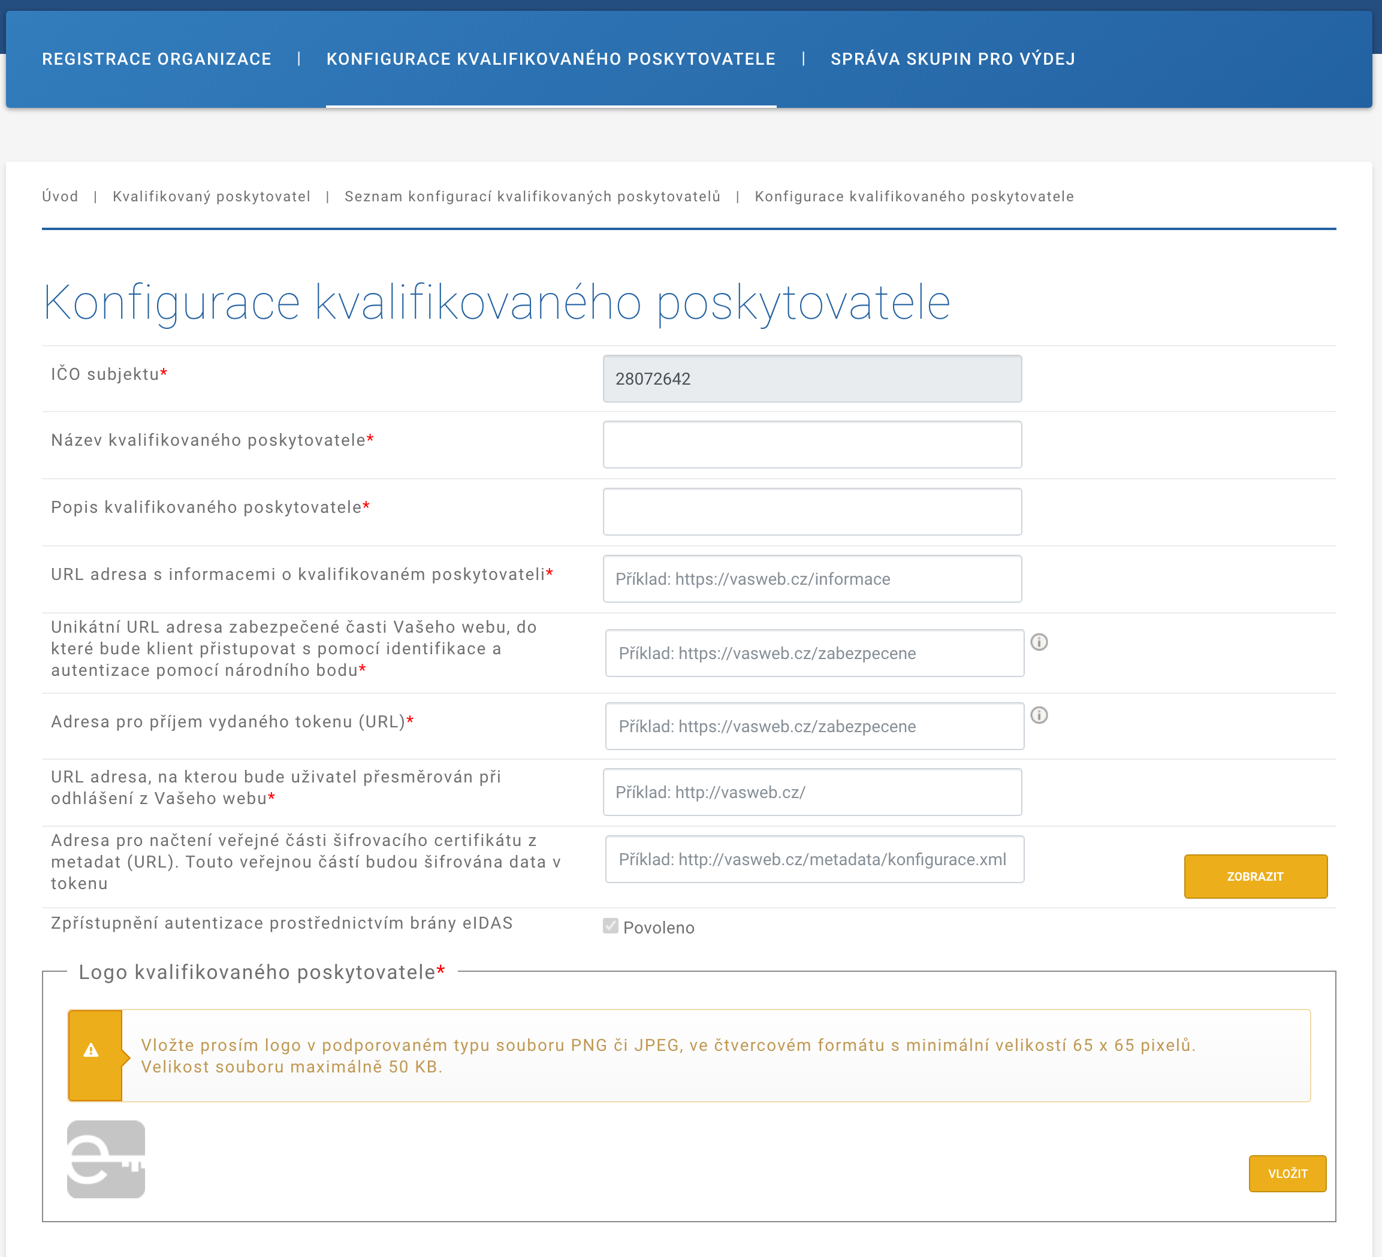Click the warning icon in logo notice
Screen dimensions: 1382x1257
coord(91,1050)
